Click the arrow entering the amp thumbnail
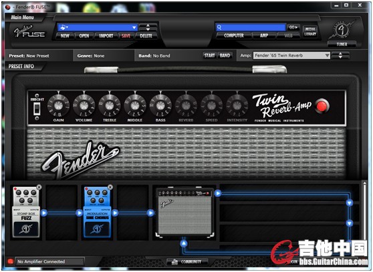The height and width of the screenshot is (272, 373). (x=150, y=213)
